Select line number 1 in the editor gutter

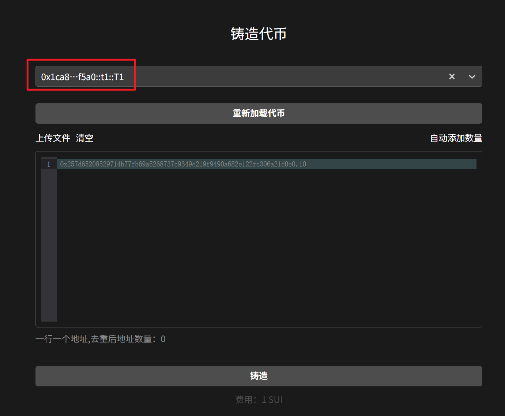pyautogui.click(x=49, y=164)
